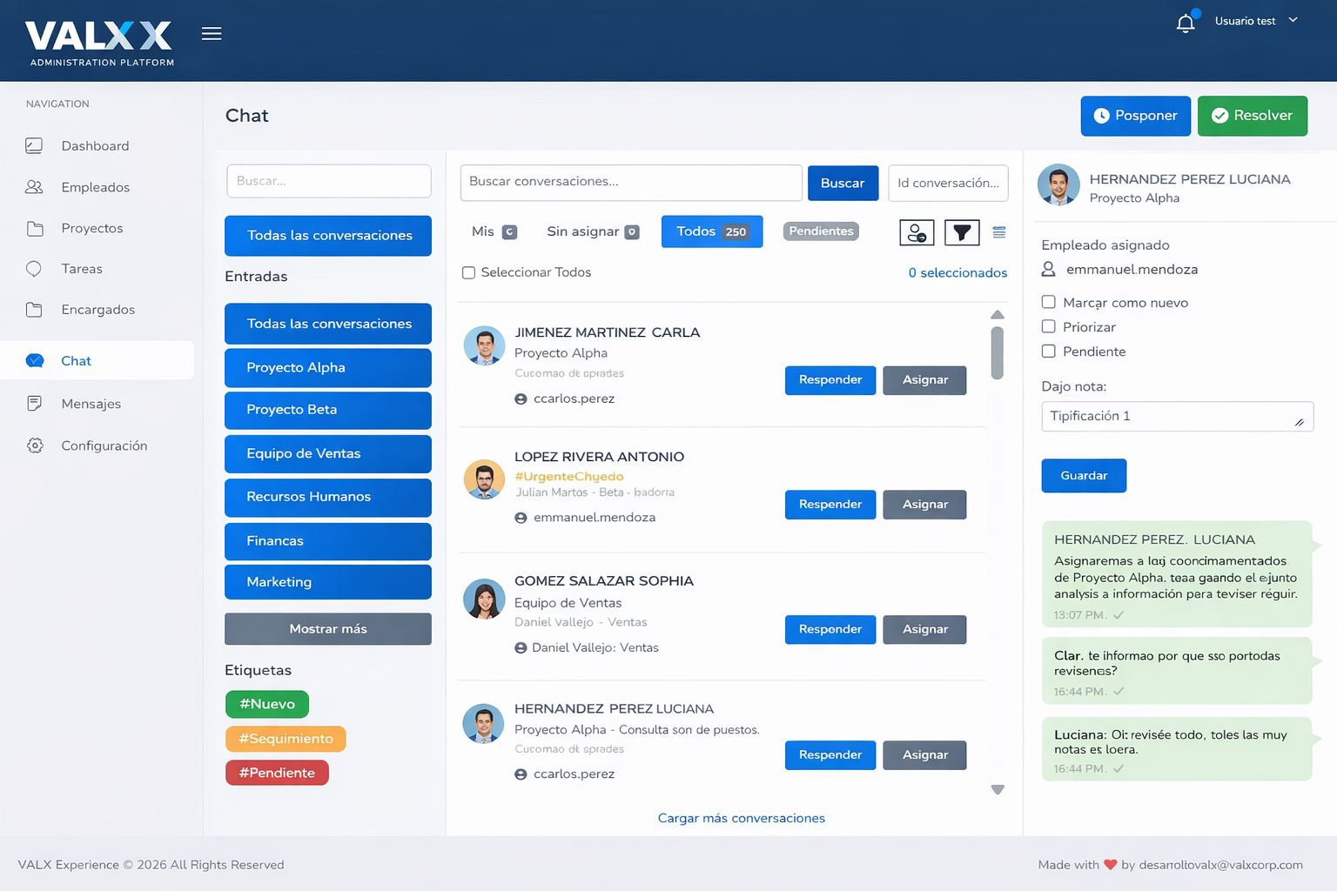Screen dimensions: 1337x891
Task: Open the list view lines icon
Action: (999, 232)
